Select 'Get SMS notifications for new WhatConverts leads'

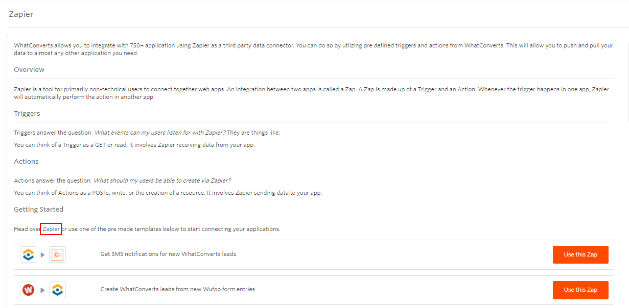(168, 254)
